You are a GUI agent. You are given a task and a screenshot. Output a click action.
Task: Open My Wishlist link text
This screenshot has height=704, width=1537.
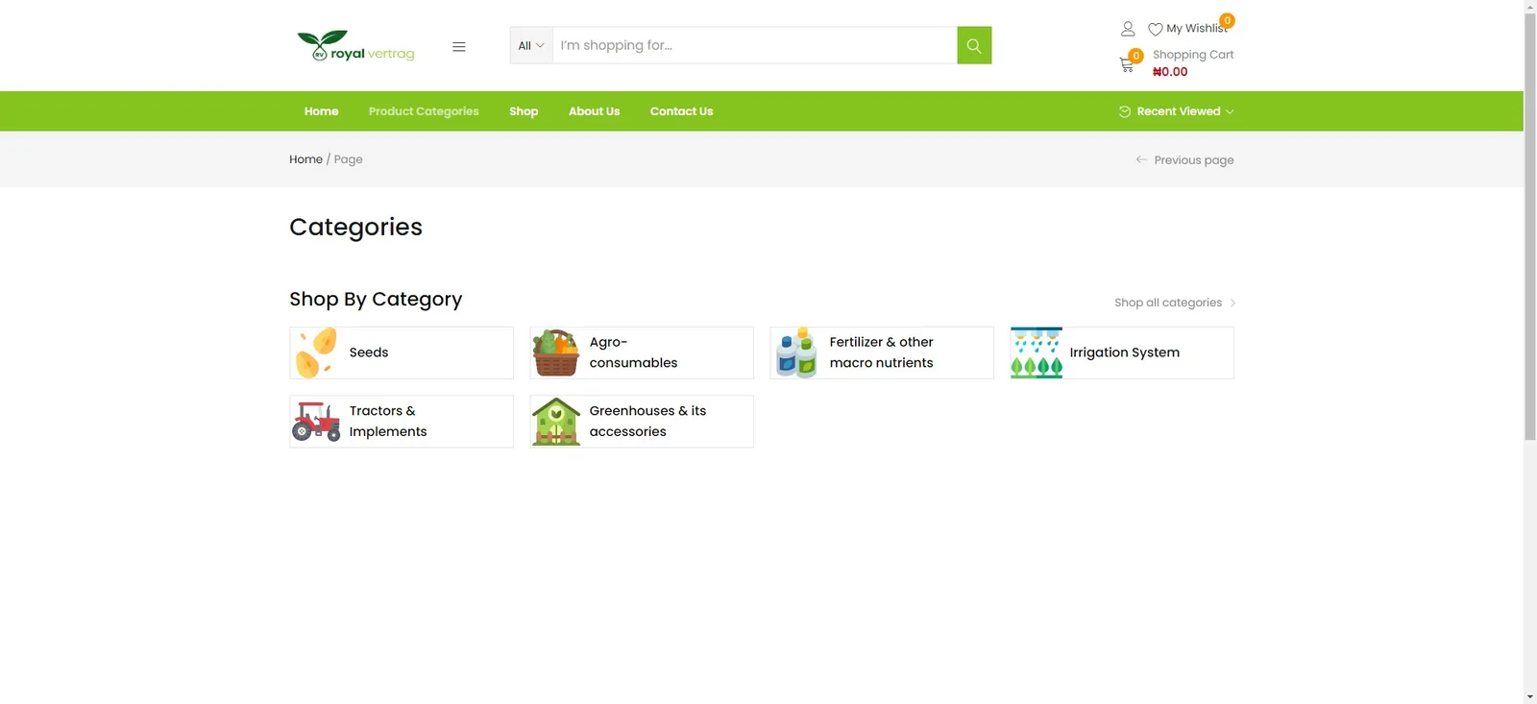click(1197, 29)
